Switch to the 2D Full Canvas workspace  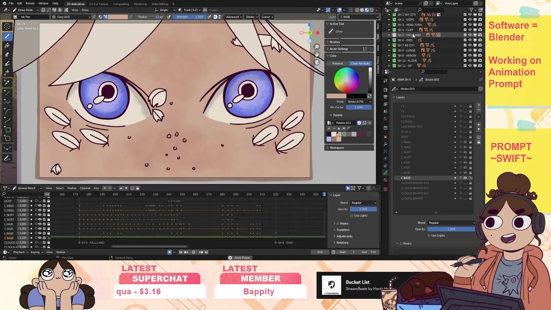tap(99, 4)
